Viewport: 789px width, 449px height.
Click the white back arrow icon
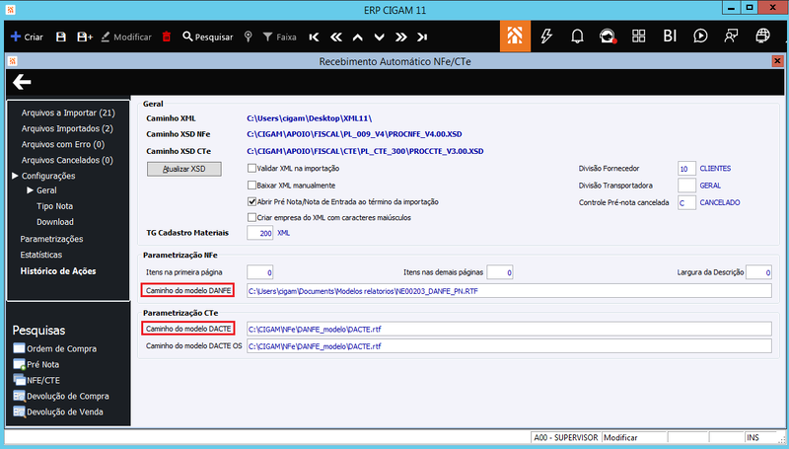point(22,82)
